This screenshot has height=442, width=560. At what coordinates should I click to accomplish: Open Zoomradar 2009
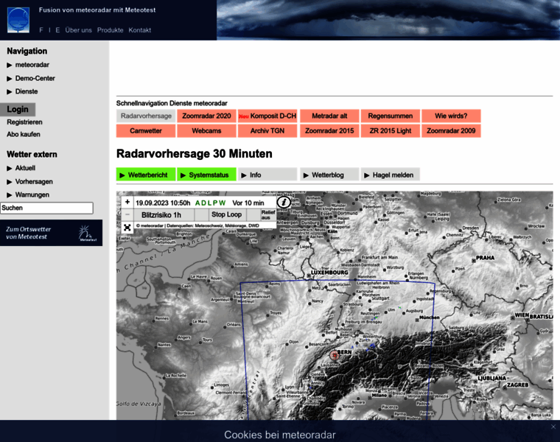pyautogui.click(x=451, y=130)
